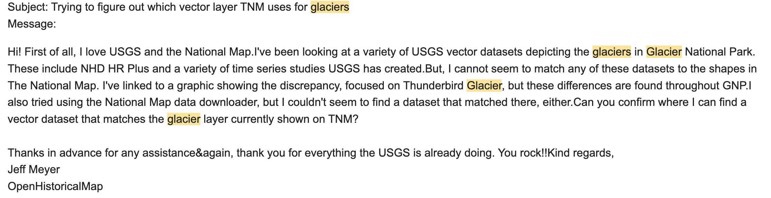Click highlighted word 'glaciers' in subject line
Screen dimensions: 771x198
click(330, 7)
